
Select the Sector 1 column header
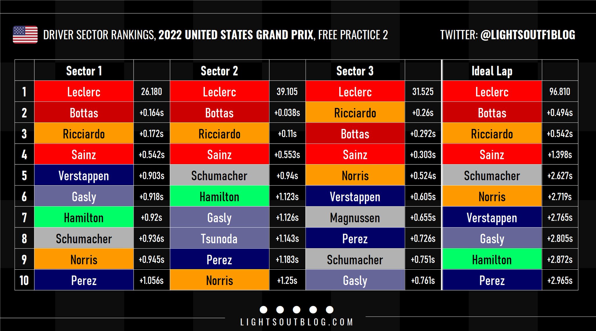[x=84, y=71]
